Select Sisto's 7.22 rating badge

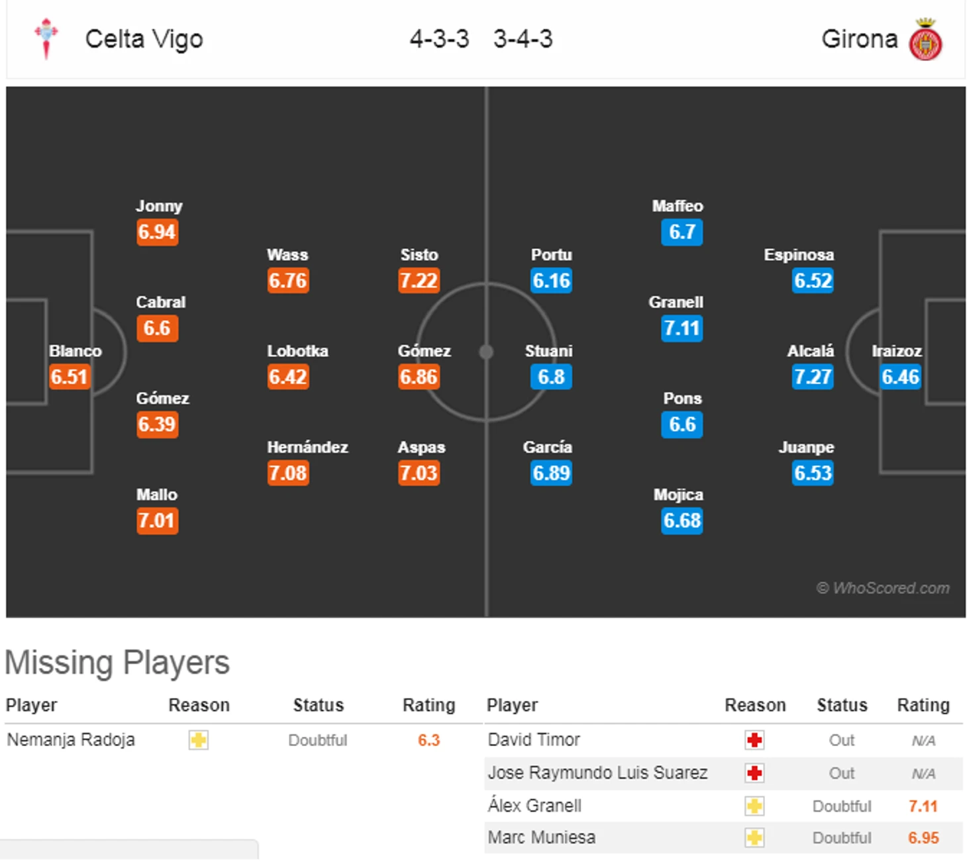(x=419, y=281)
